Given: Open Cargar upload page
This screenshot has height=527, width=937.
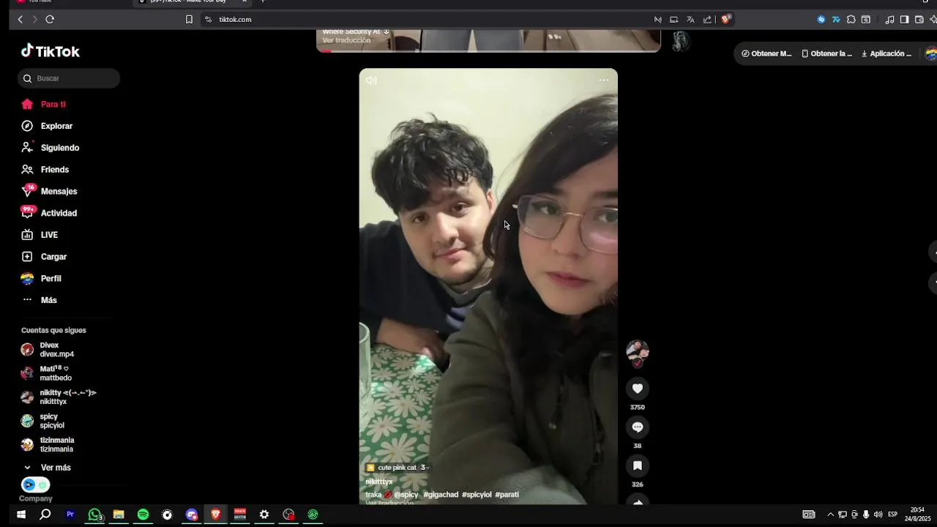Looking at the screenshot, I should (x=44, y=257).
